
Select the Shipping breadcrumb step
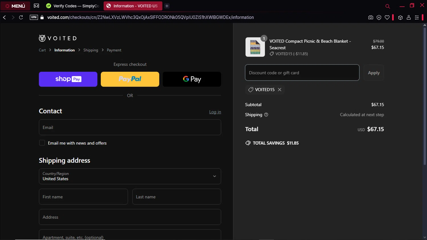click(91, 50)
